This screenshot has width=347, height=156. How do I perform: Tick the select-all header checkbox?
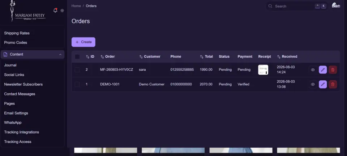77,57
